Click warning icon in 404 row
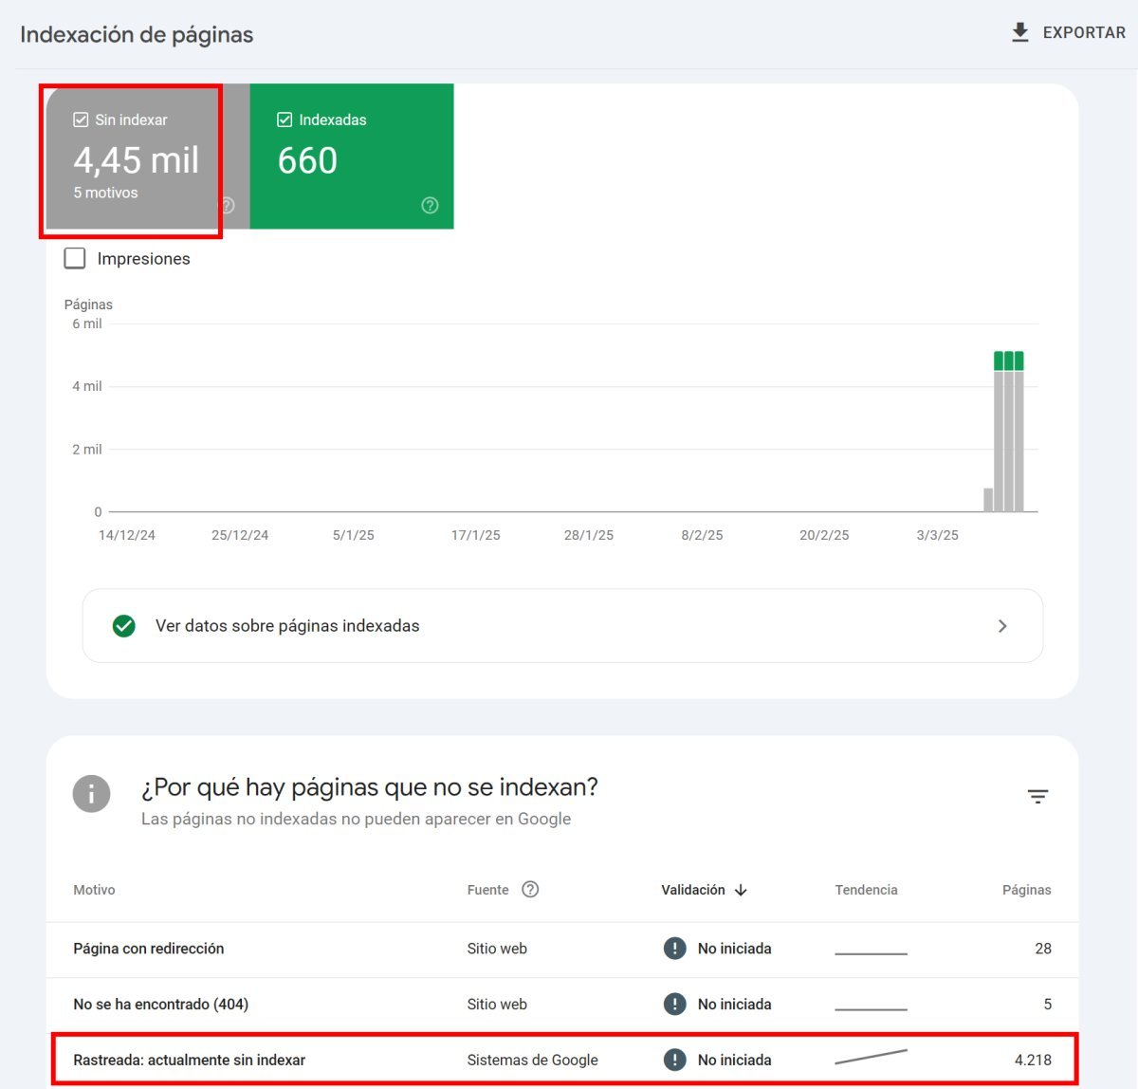Viewport: 1138px width, 1089px height. coord(674,1004)
